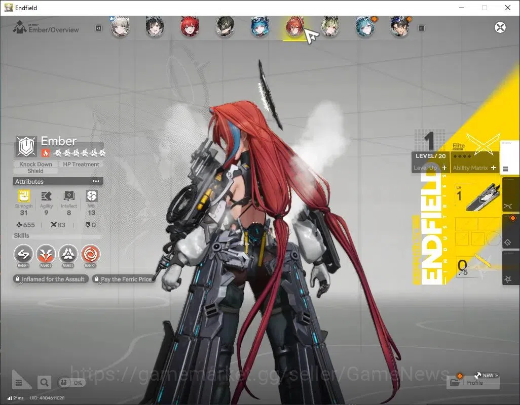Click the Q previous-operator key icon
Image resolution: width=520 pixels, height=405 pixels.
click(x=99, y=28)
